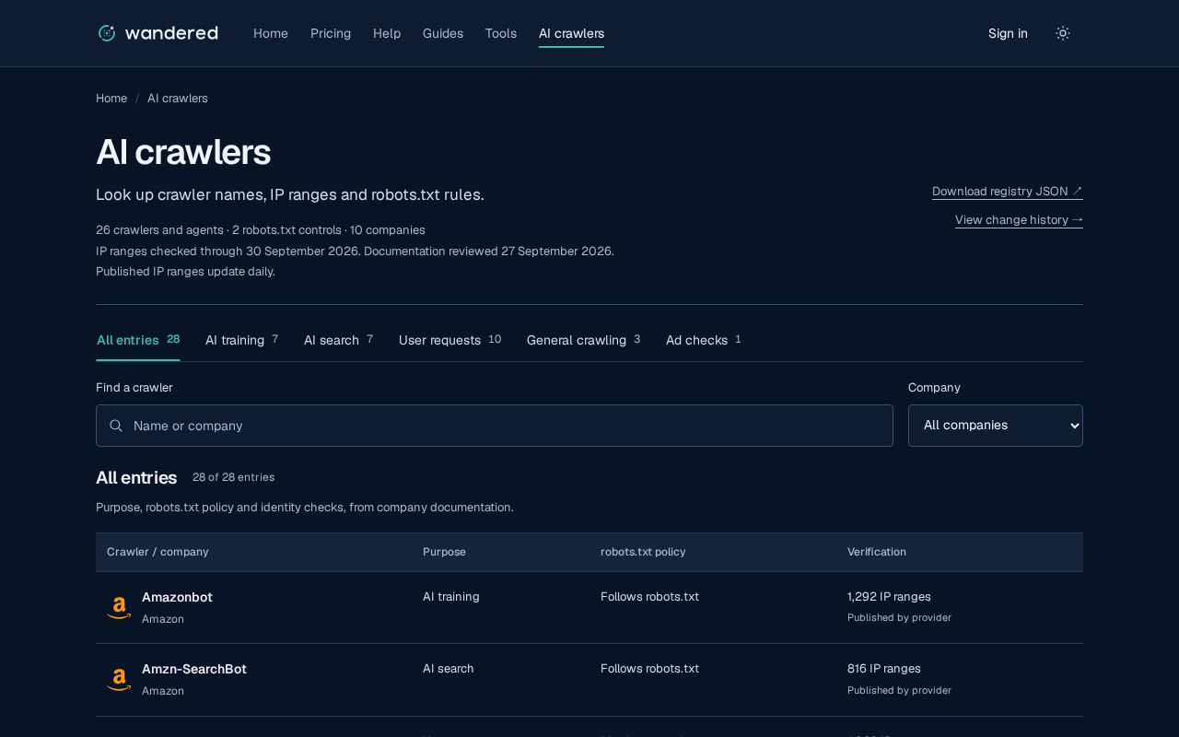
Task: Click AI crawlers in the breadcrumb
Action: [x=178, y=99]
